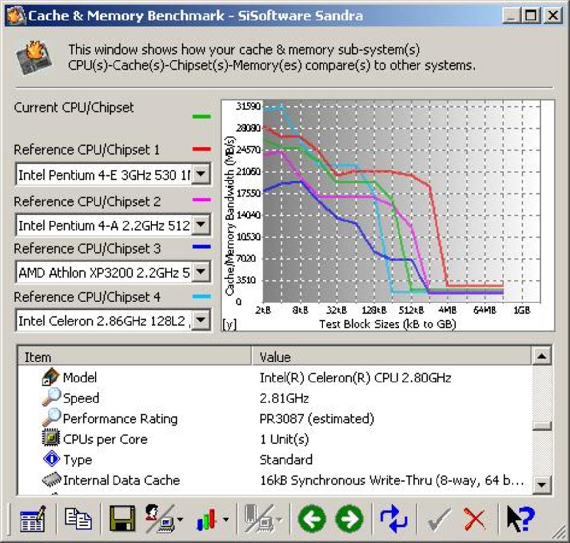The image size is (570, 543).
Task: Click the Current CPU/Chipset label
Action: [x=74, y=107]
